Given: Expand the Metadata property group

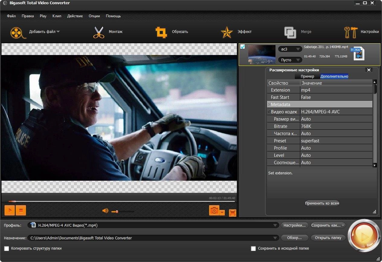Looking at the screenshot, I should [x=269, y=104].
